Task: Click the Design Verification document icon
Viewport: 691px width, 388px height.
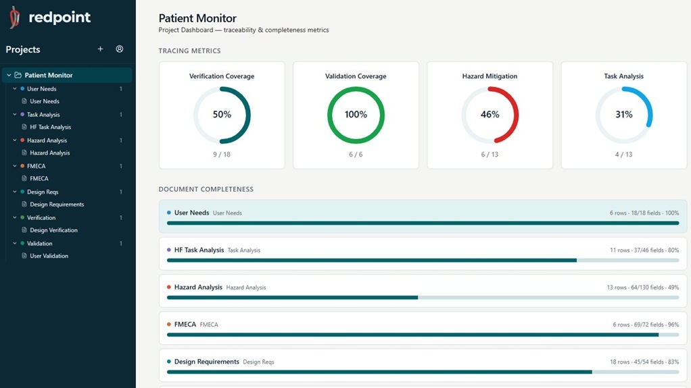Action: click(x=24, y=229)
